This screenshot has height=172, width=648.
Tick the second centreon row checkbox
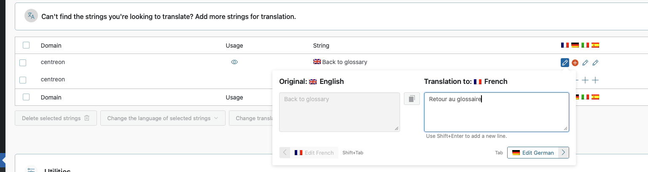pos(23,80)
